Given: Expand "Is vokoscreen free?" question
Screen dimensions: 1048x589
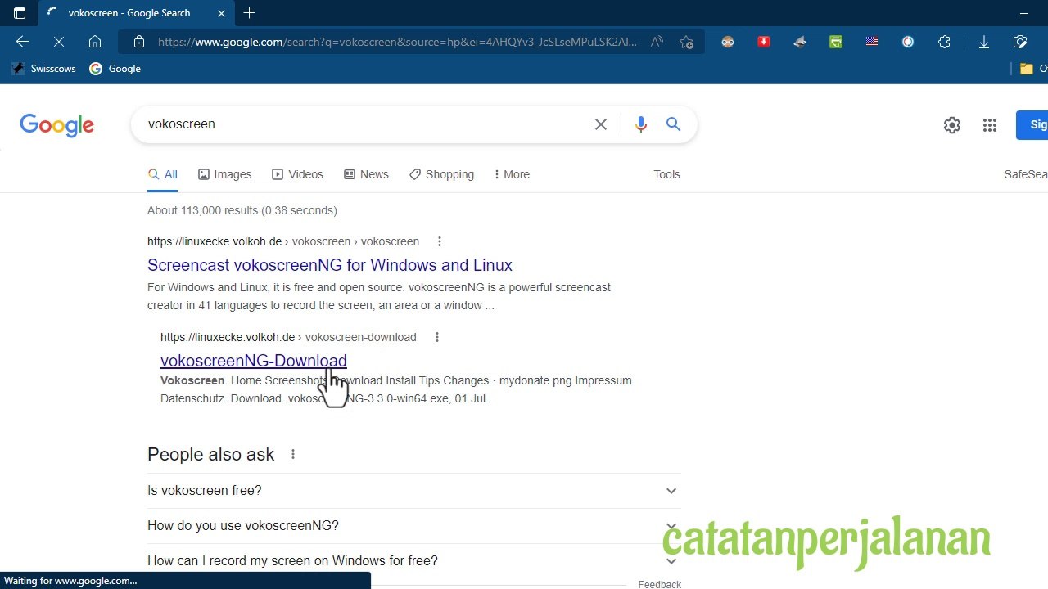Looking at the screenshot, I should tap(414, 491).
